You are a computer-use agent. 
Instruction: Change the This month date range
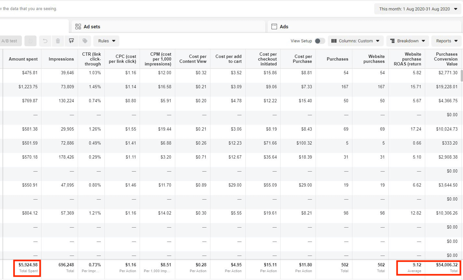(418, 9)
